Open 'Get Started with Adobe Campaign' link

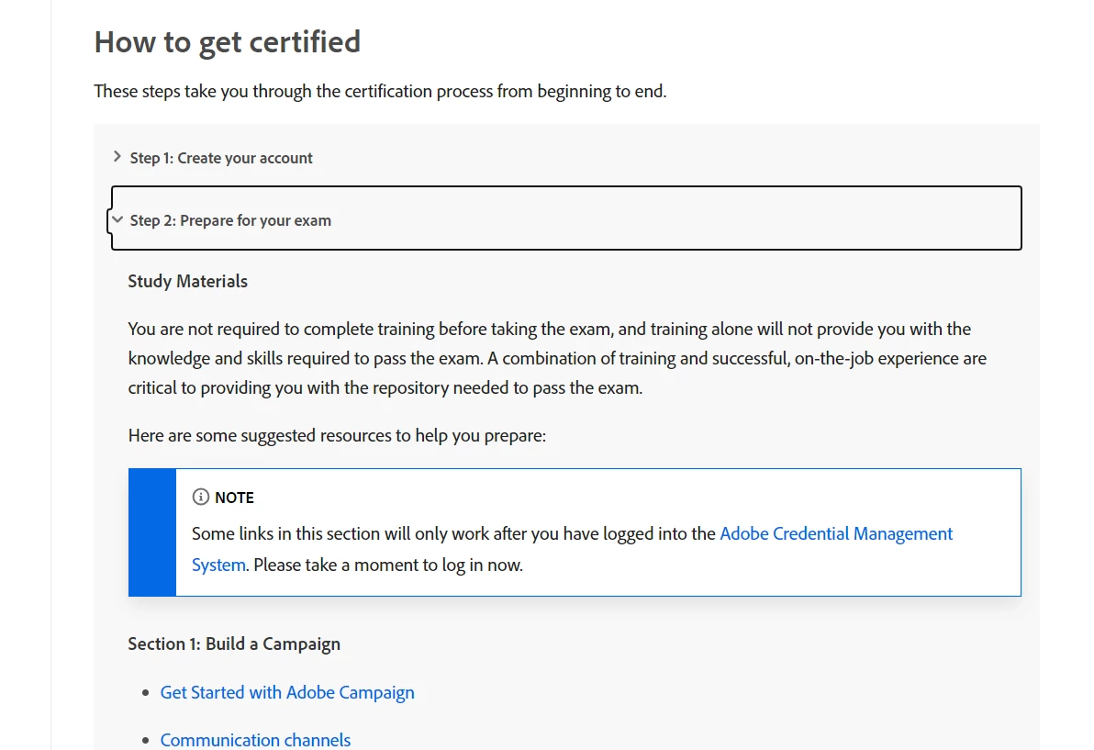pos(287,692)
